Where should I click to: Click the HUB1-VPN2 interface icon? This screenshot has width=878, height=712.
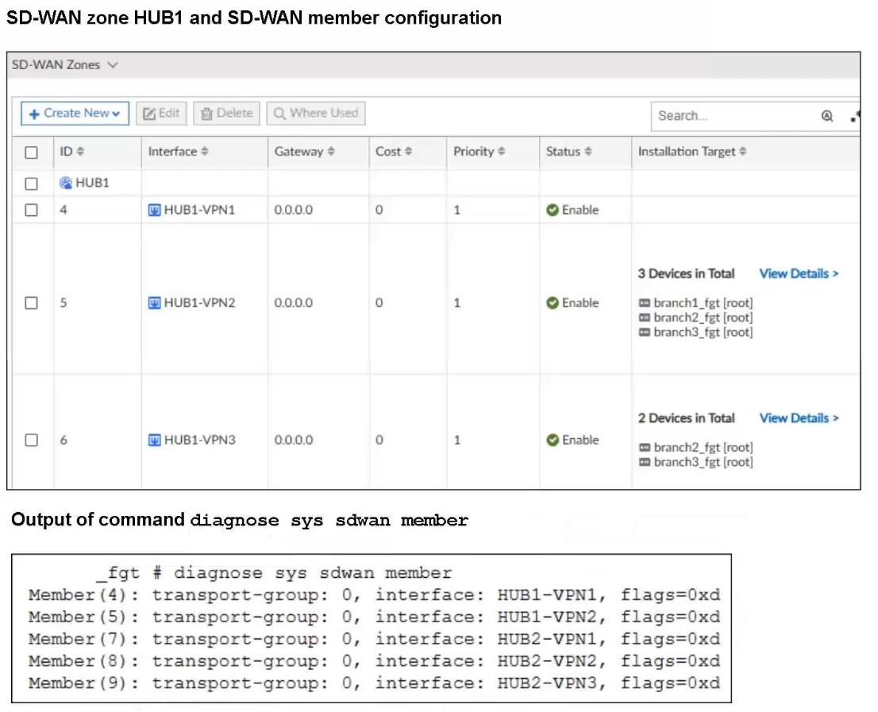pyautogui.click(x=154, y=303)
